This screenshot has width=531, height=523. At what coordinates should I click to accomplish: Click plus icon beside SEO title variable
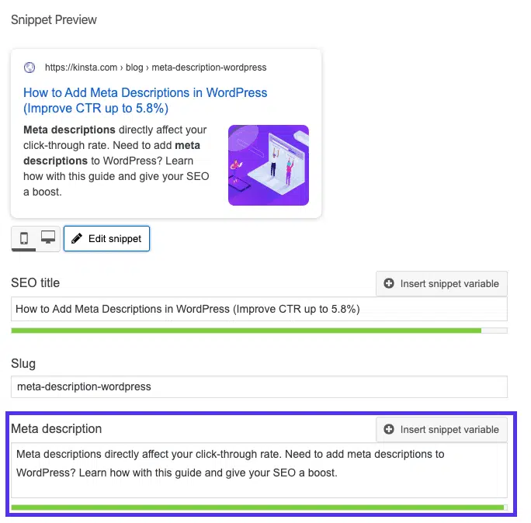click(389, 283)
